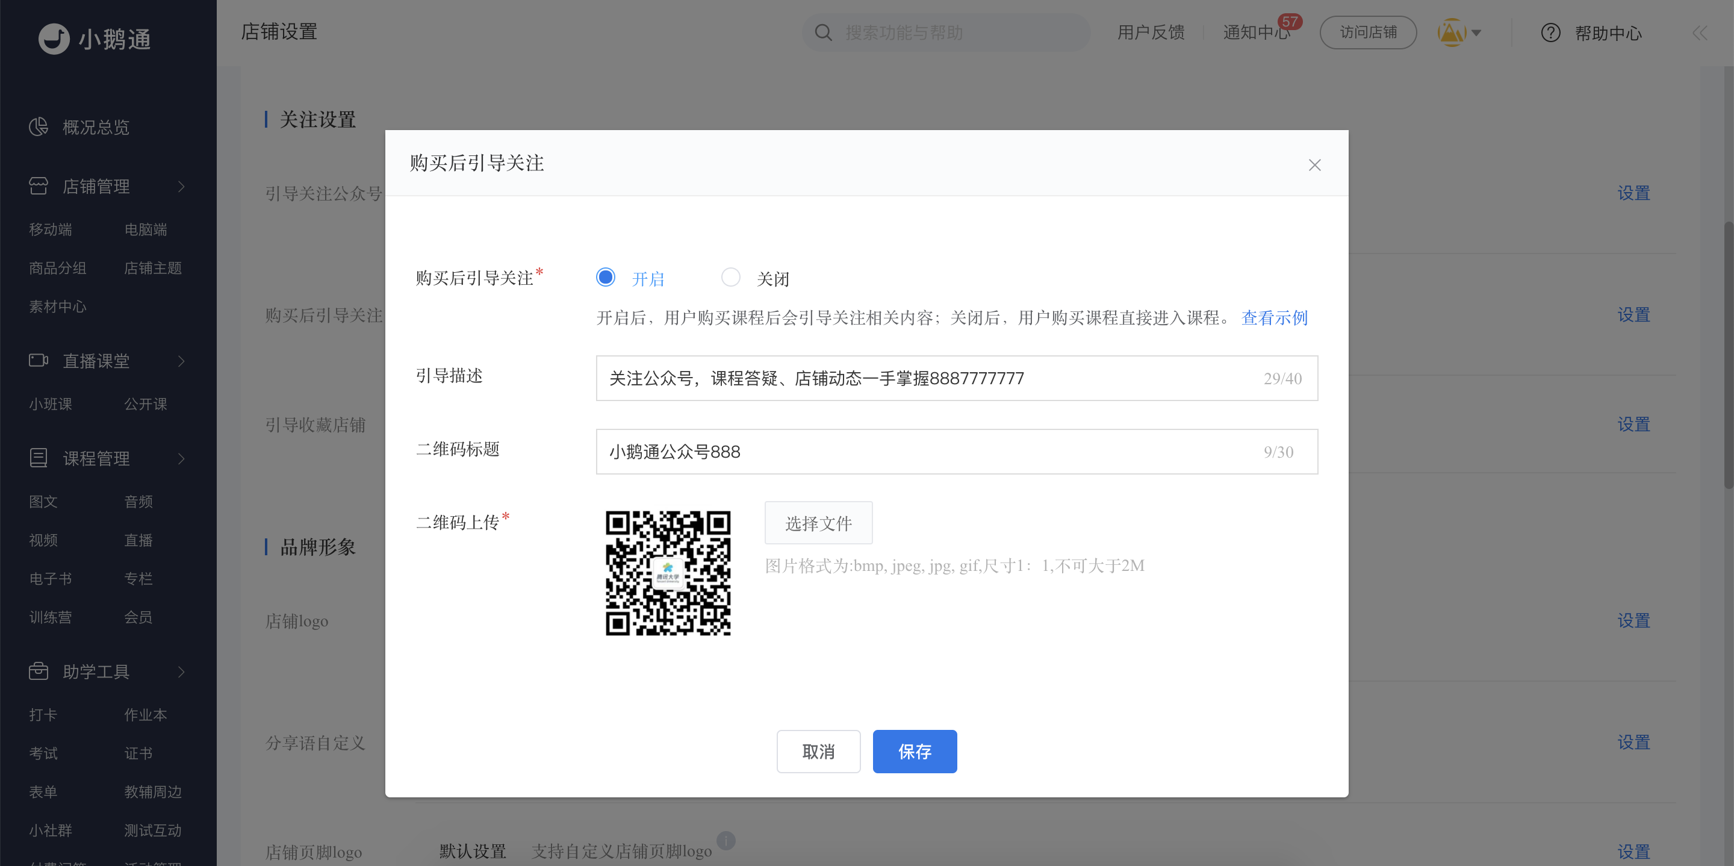Viewport: 1734px width, 866px height.
Task: Click the 搜索功能与帮助 search box
Action: tap(946, 33)
